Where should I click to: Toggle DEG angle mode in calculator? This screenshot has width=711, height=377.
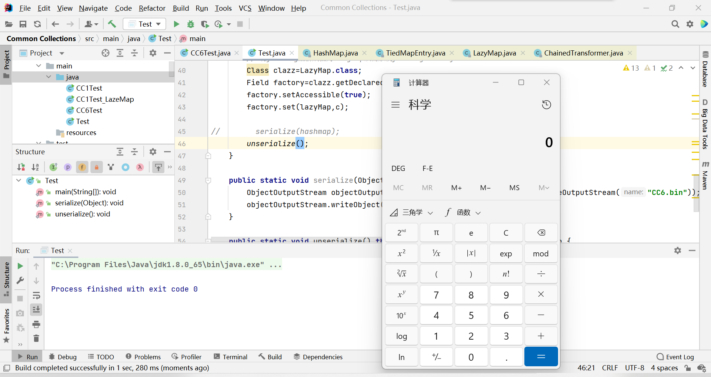point(398,168)
